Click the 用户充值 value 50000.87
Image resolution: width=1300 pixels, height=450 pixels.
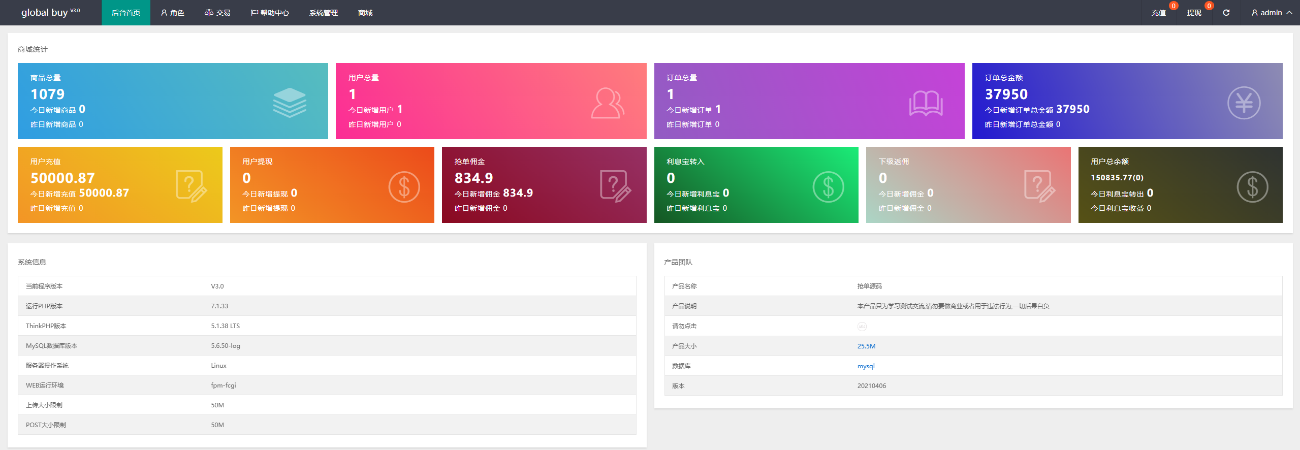62,178
